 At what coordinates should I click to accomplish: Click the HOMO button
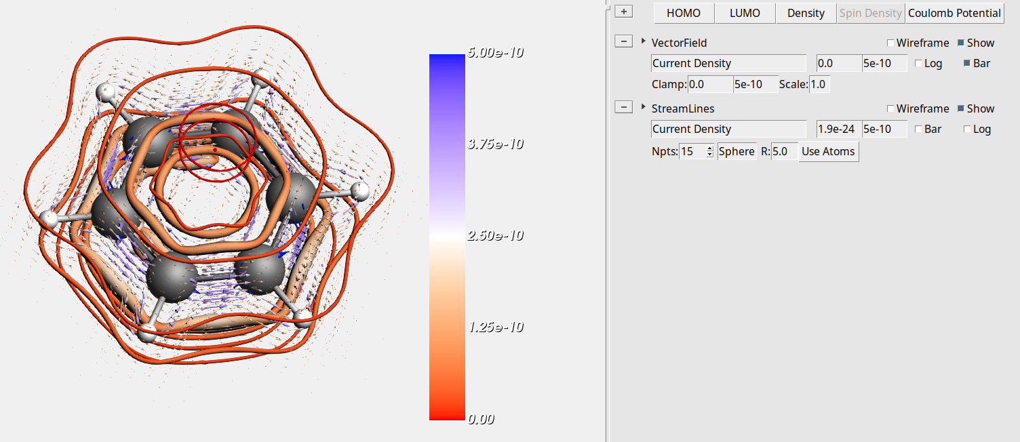pos(684,13)
